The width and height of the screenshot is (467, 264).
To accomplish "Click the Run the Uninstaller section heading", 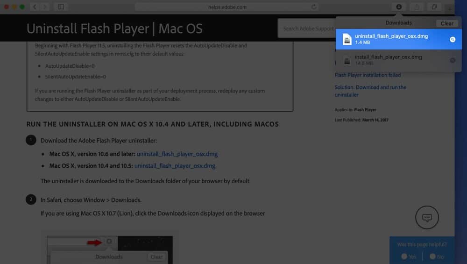I will tap(153, 124).
